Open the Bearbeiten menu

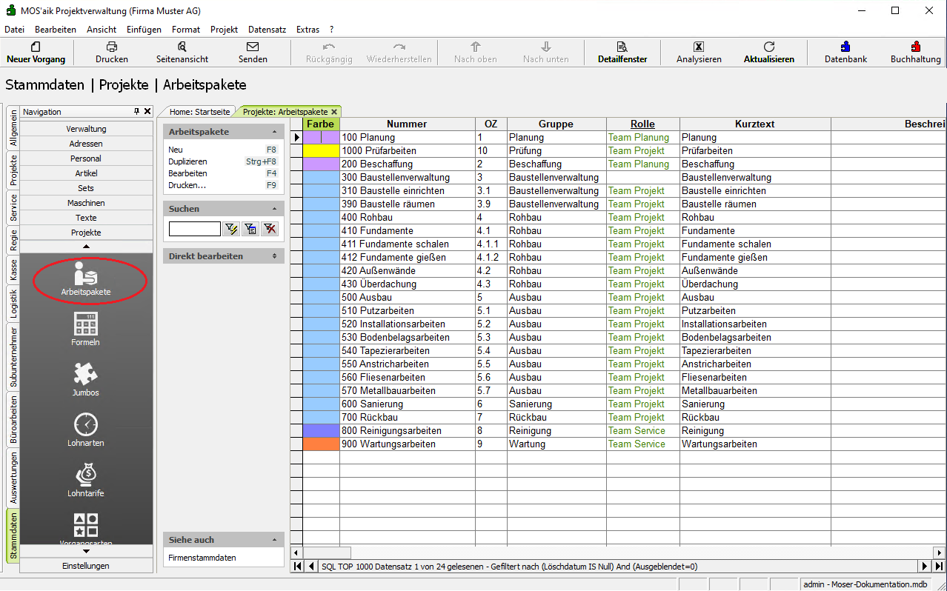click(56, 30)
